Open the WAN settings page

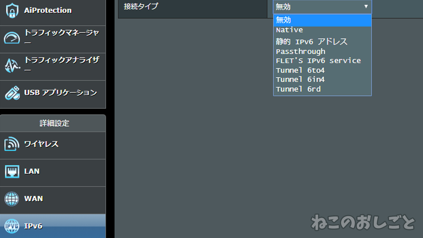click(x=53, y=200)
